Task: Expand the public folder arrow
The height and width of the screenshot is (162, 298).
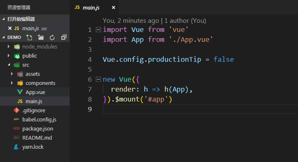Action: [9, 56]
